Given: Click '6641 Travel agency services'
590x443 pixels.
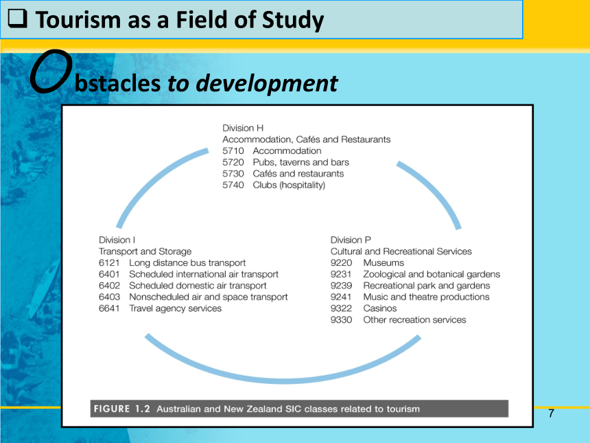Looking at the screenshot, I should pyautogui.click(x=161, y=308).
